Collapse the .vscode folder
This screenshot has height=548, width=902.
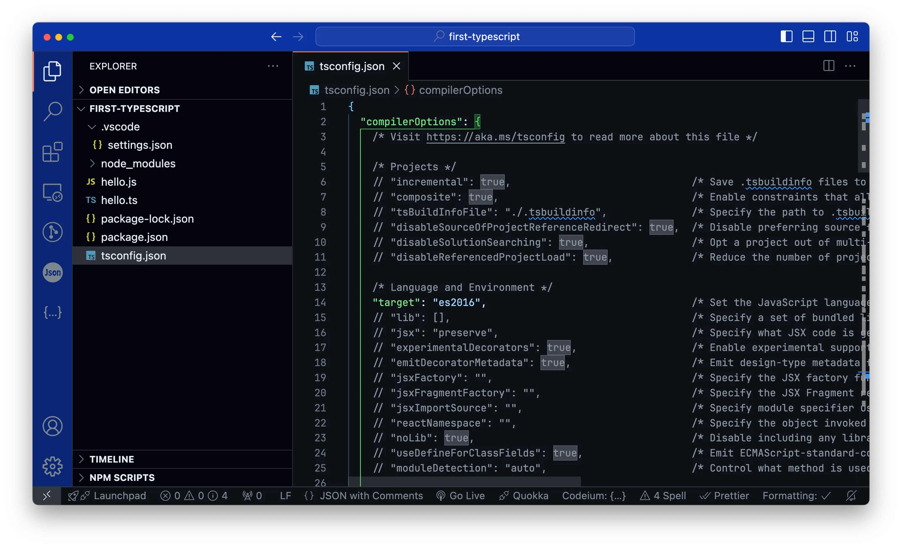point(182,127)
